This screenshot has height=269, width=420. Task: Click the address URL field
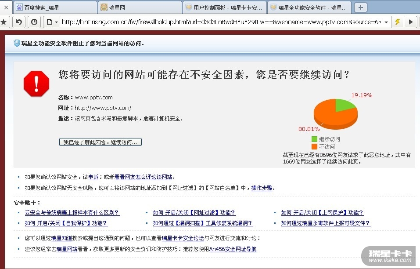pyautogui.click(x=221, y=22)
